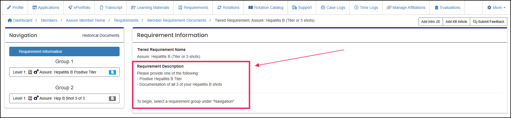Click the Submit Feedback button
This screenshot has height=118, width=511.
point(489,22)
